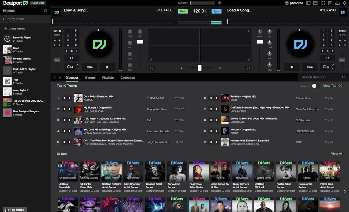Load Passion Original Mix to left deck
Viewport: 349px width, 212px height.
(x=211, y=98)
